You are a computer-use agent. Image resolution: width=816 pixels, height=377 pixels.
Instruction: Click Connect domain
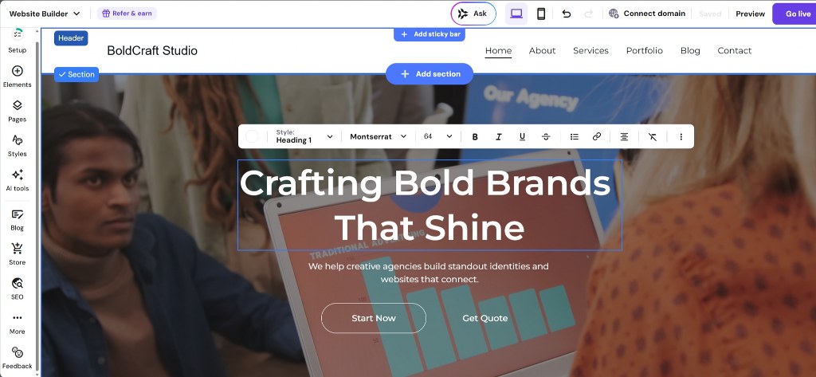pos(647,14)
